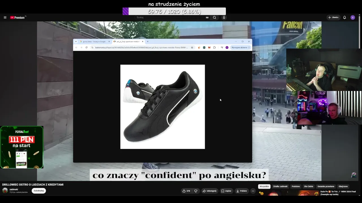Dislike the video with thumbs-down
This screenshot has height=203, width=362.
point(196,191)
